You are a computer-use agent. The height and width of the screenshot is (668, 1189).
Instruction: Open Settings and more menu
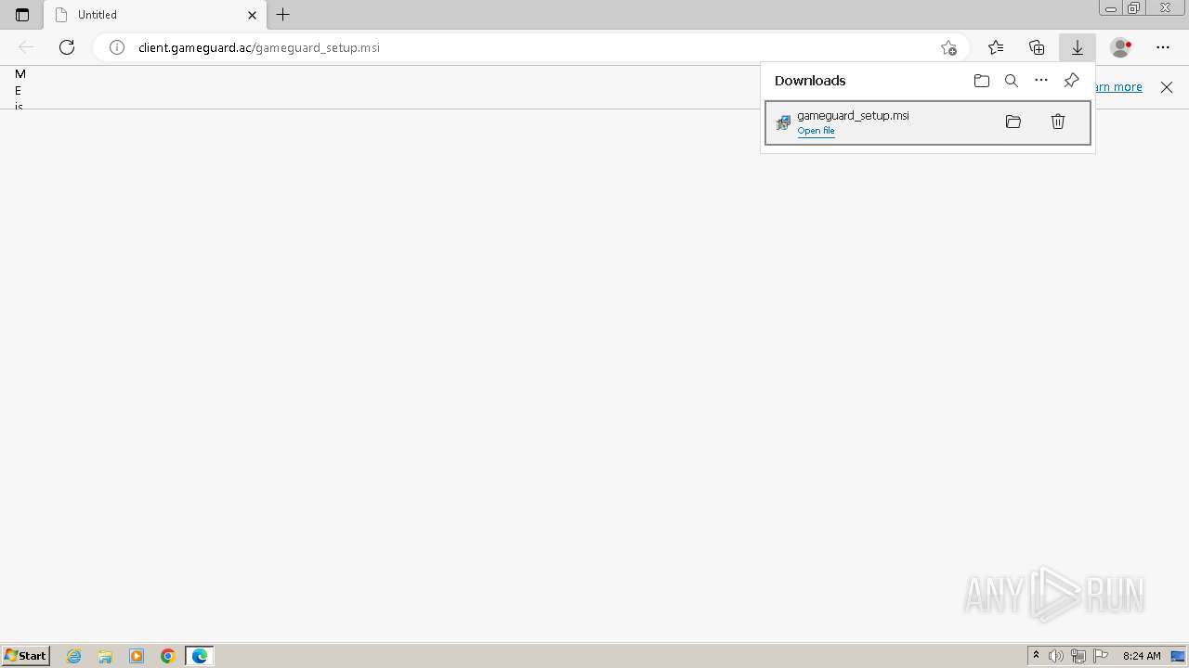point(1163,47)
